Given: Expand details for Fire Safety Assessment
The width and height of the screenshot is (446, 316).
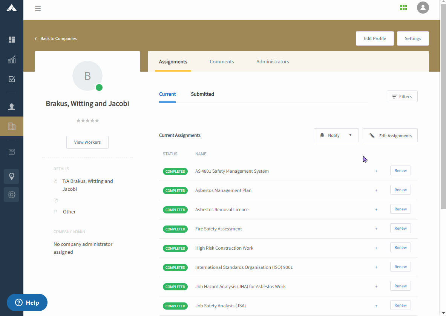Looking at the screenshot, I should (376, 228).
